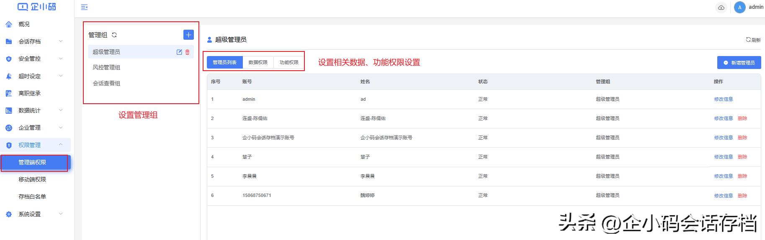Viewport: 765px width, 240px height.
Task: Delete the 超级管理员 group icon
Action: [x=187, y=52]
